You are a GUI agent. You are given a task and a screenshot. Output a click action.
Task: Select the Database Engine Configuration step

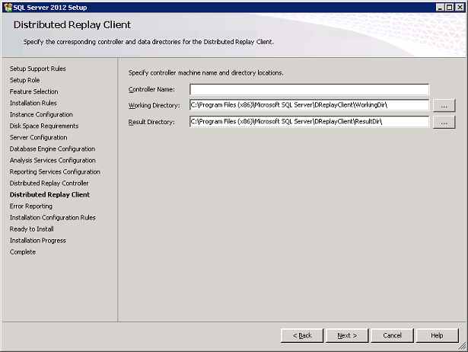pos(53,149)
